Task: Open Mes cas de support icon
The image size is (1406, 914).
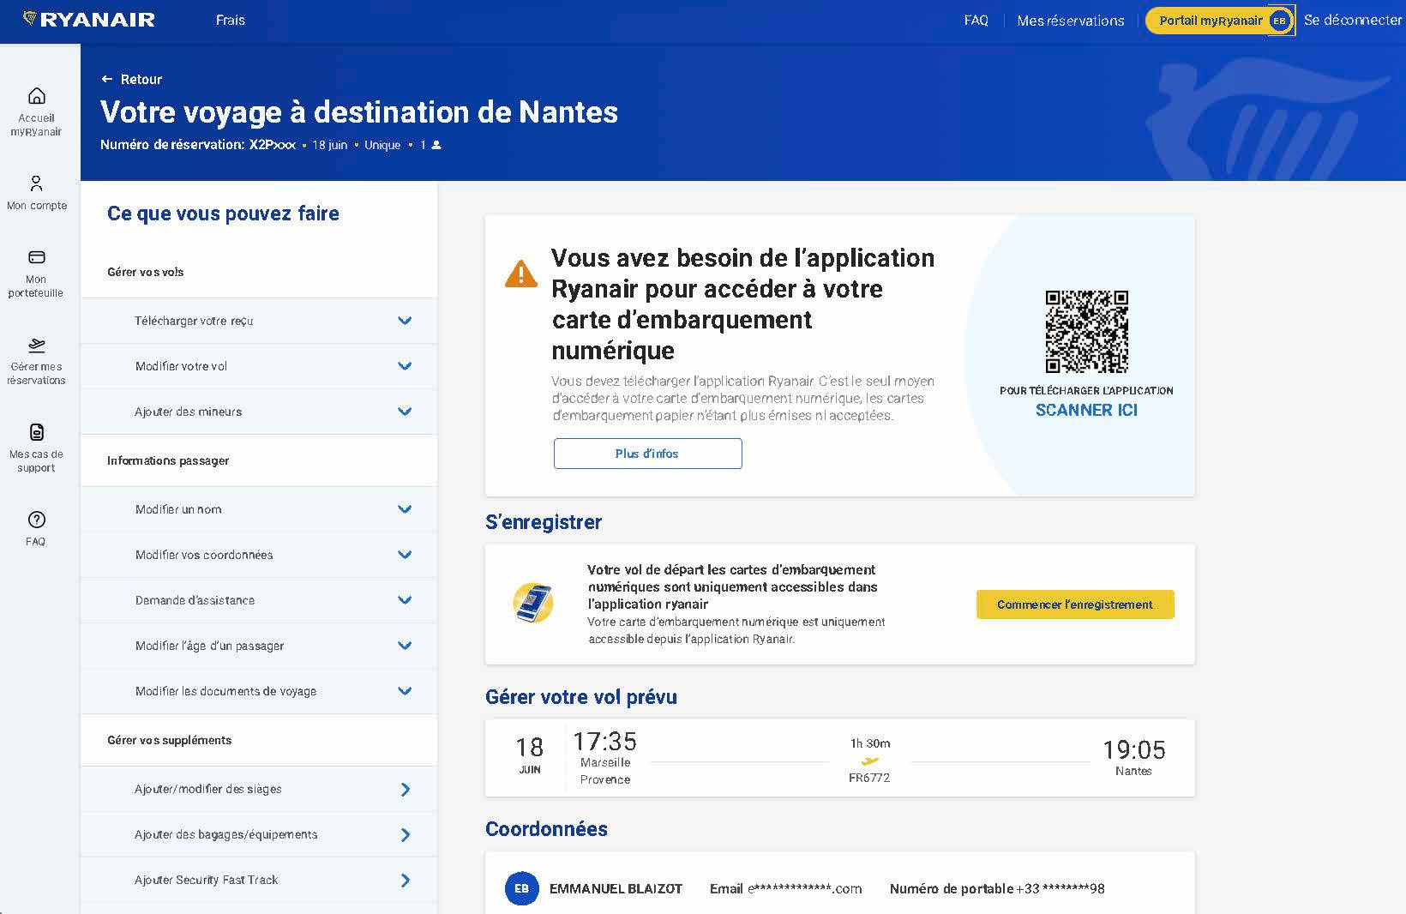Action: pos(37,432)
